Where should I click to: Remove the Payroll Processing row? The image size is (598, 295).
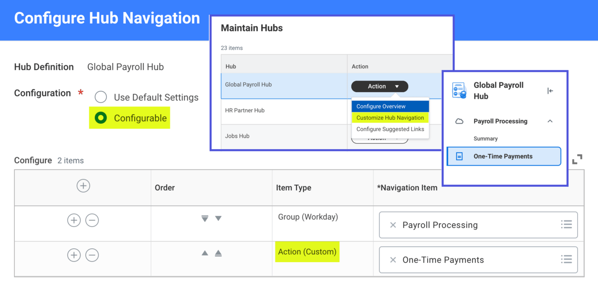[92, 220]
